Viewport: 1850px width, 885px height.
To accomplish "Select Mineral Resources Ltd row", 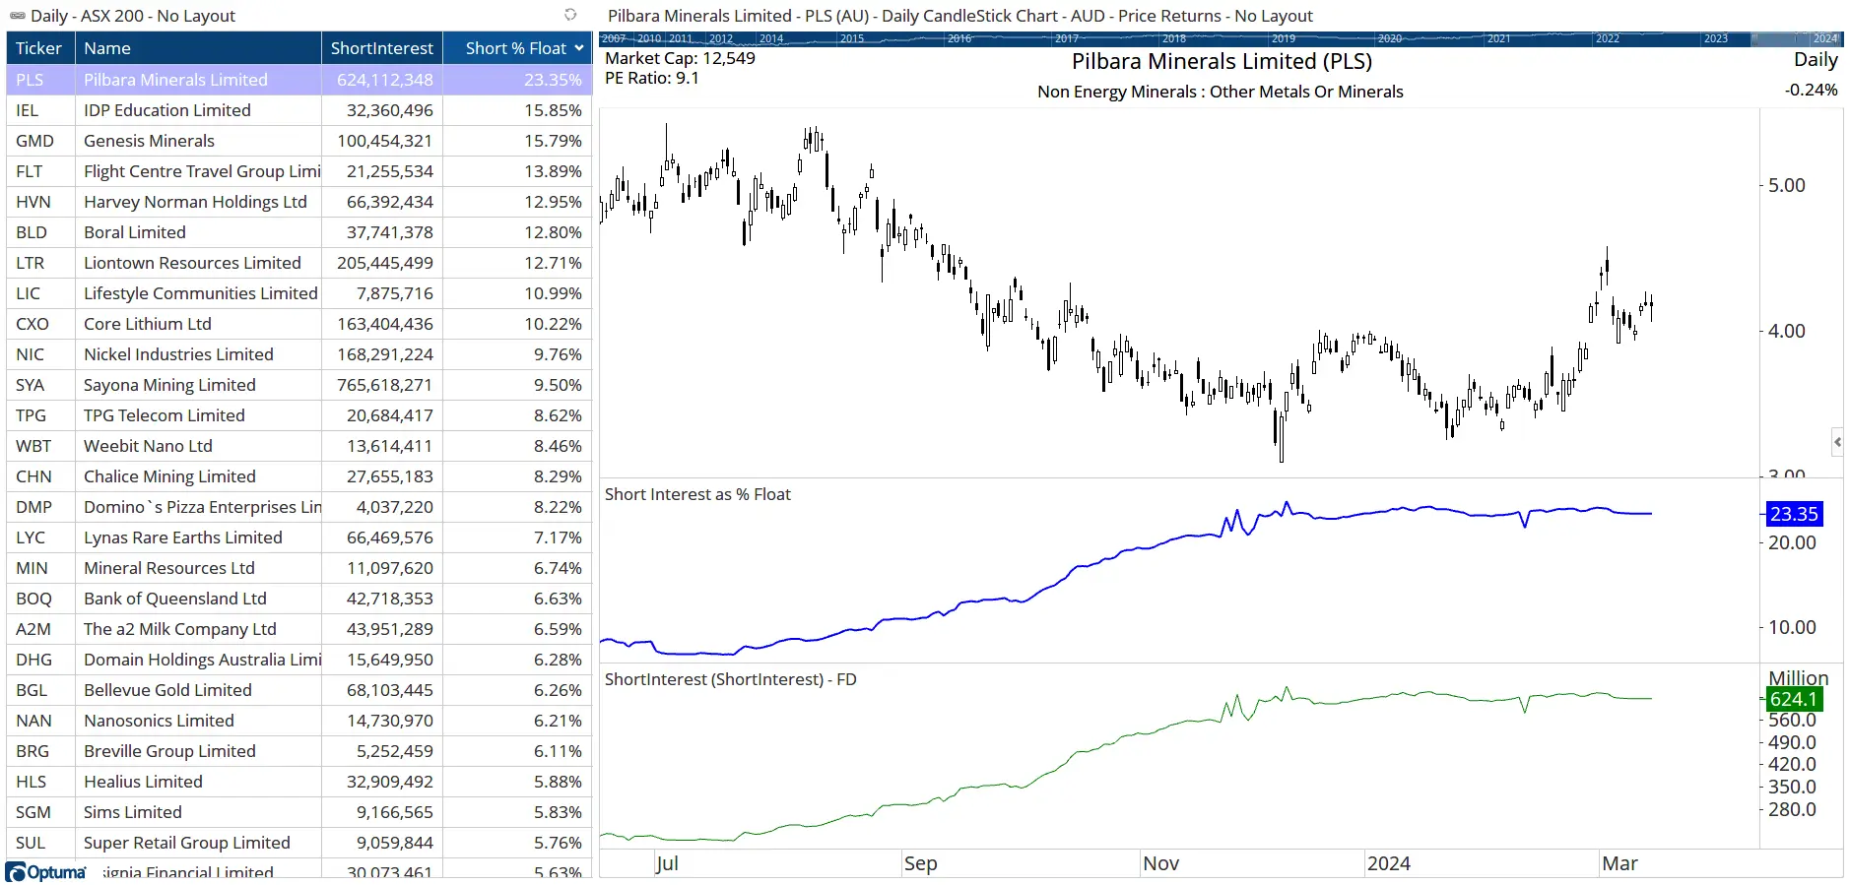I will (x=298, y=568).
